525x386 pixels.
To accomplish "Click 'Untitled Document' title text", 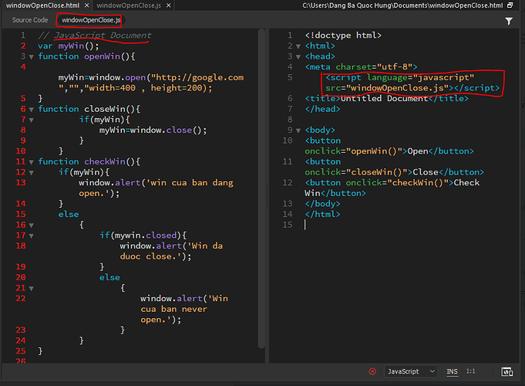I will tap(384, 98).
